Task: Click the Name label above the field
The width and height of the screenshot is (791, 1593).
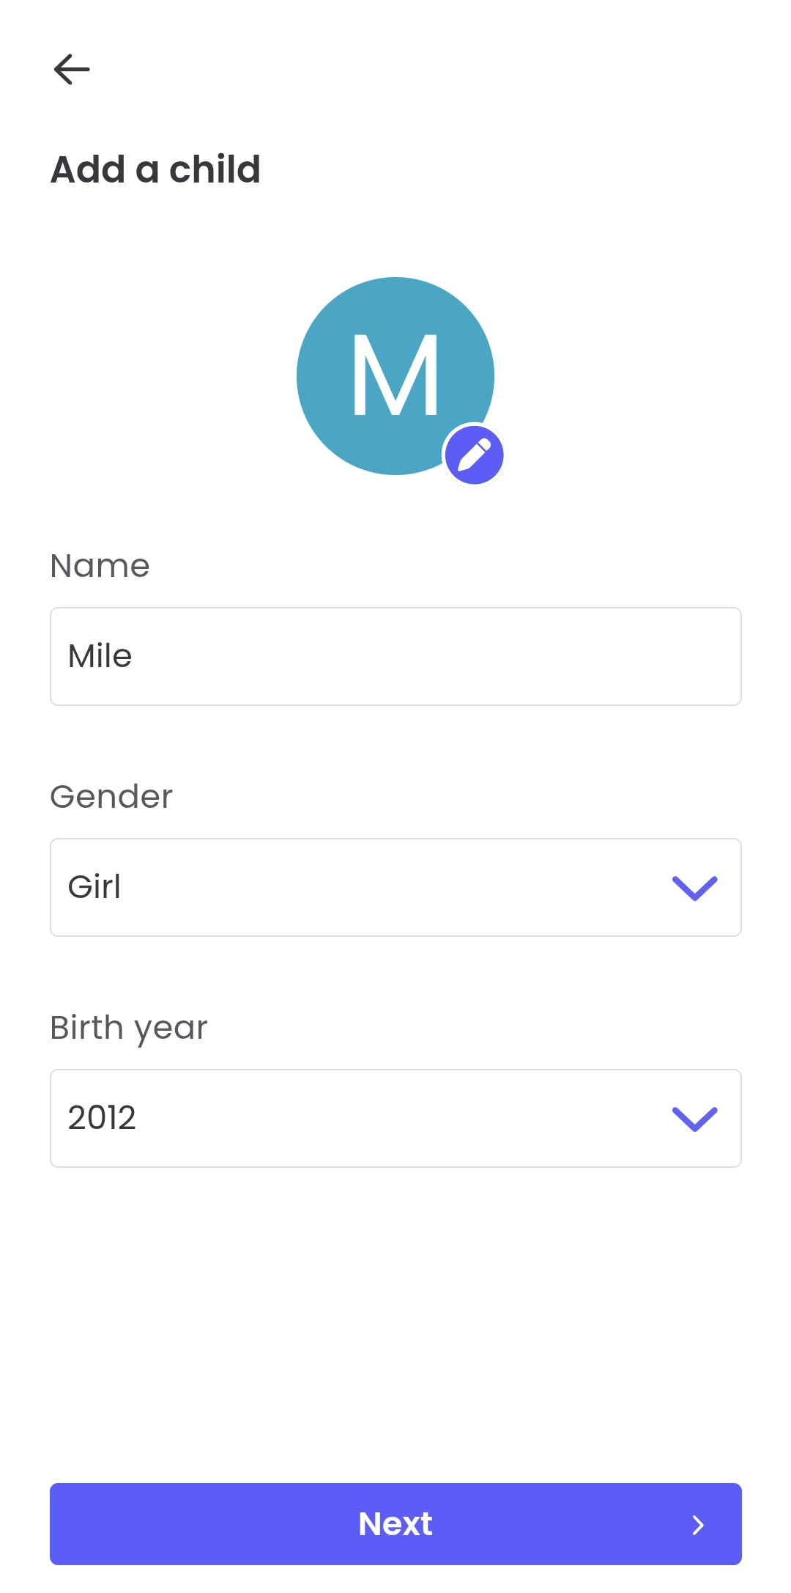Action: (100, 565)
